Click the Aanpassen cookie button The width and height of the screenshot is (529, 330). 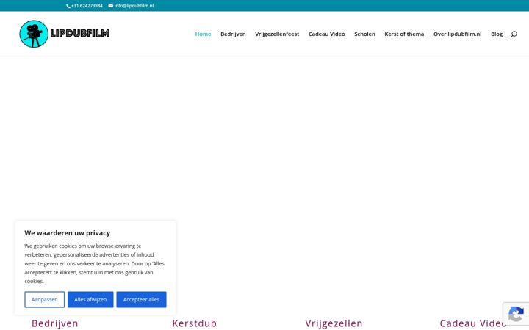(45, 299)
